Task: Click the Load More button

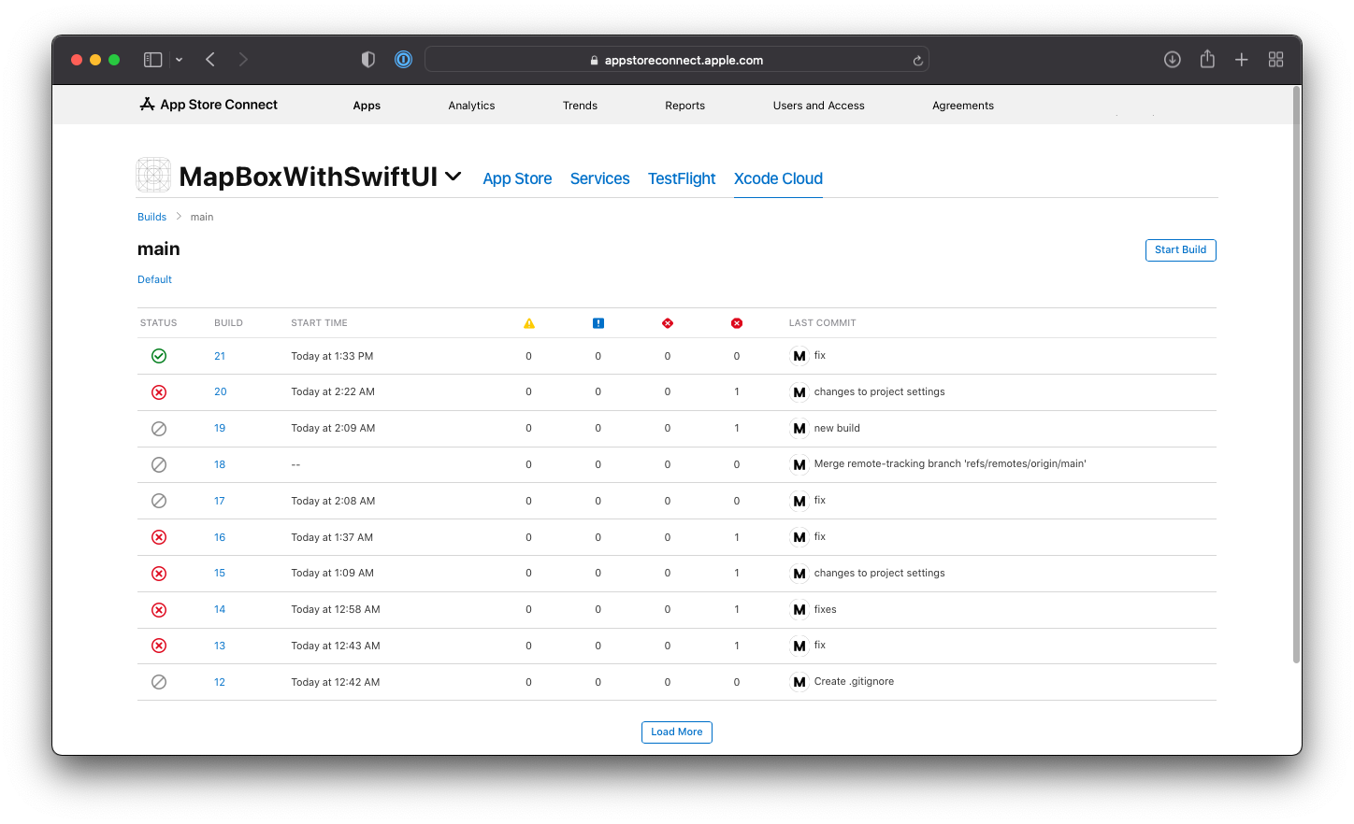Action: tap(676, 732)
